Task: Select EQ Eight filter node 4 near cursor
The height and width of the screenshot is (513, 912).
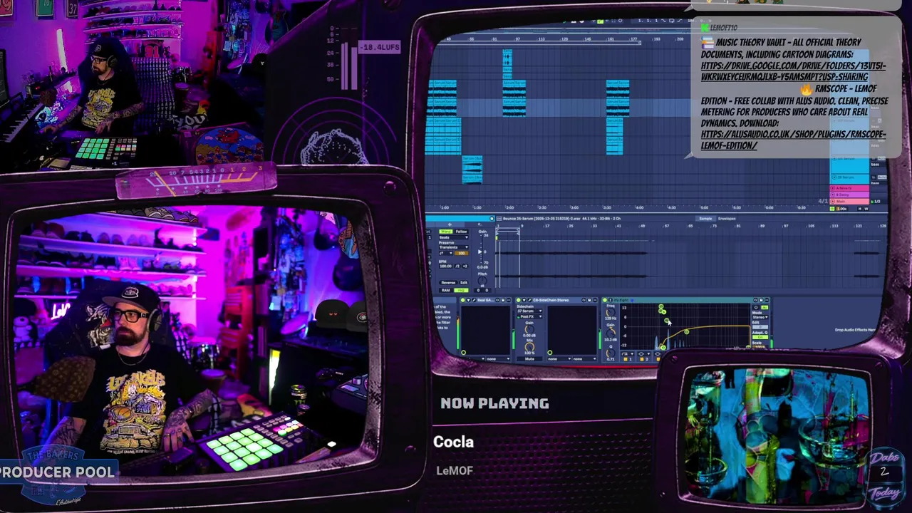Action: click(x=667, y=320)
